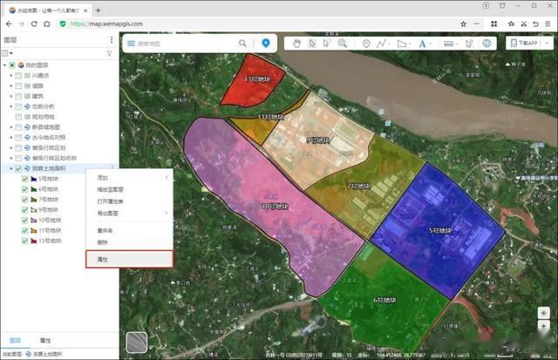Click the purple 10号地块 layer symbol
558x360 pixels.
pos(34,221)
